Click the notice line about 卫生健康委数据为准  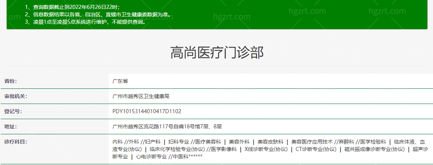coord(98,15)
